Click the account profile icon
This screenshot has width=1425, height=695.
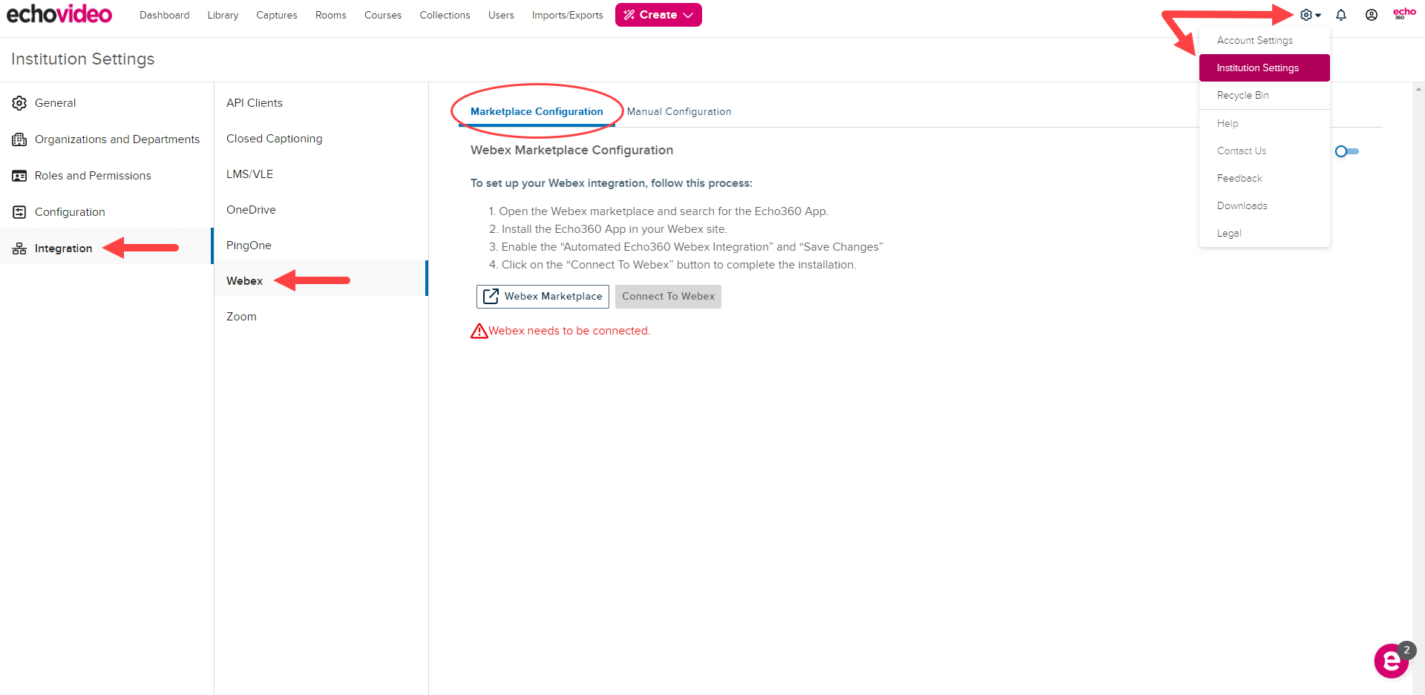point(1372,15)
